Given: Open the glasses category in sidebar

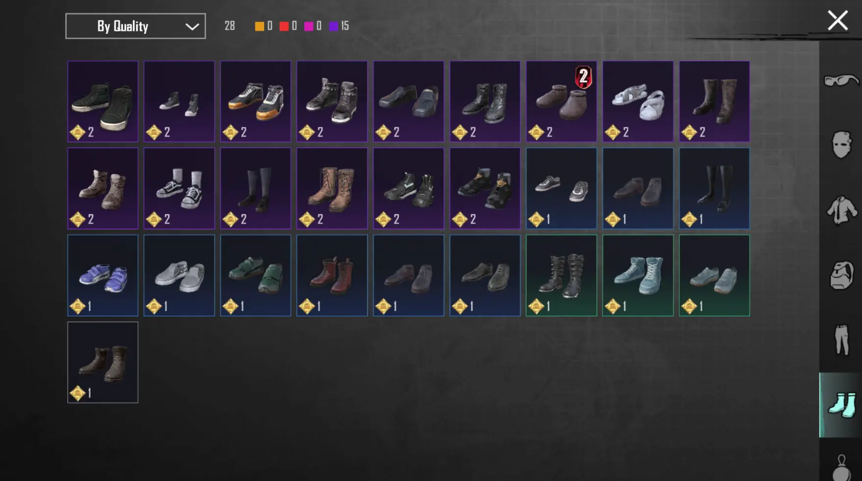Looking at the screenshot, I should (x=841, y=80).
